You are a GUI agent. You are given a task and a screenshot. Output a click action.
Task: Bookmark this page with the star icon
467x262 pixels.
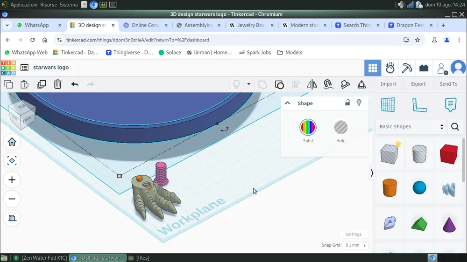click(417, 40)
